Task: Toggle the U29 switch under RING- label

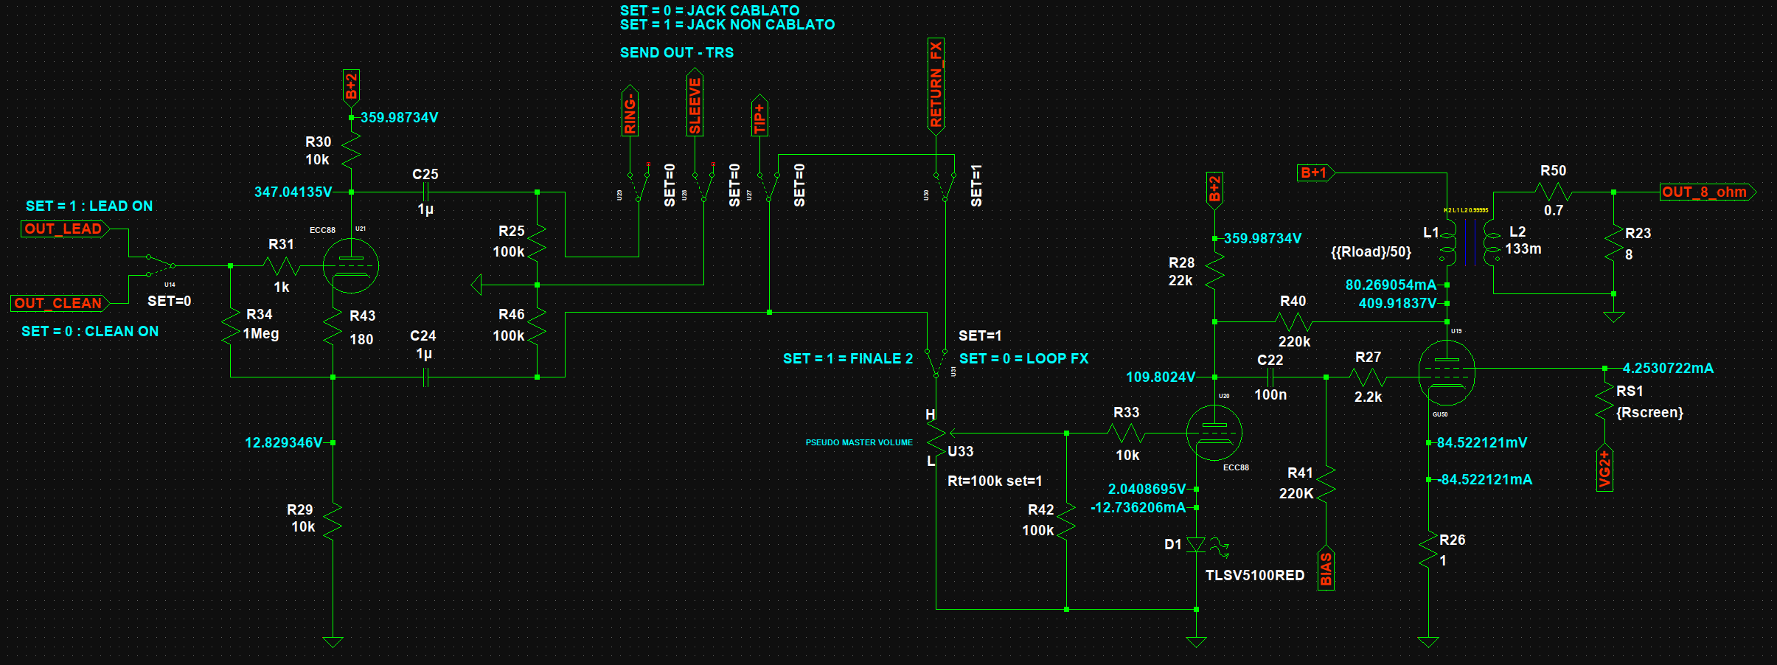Action: tap(639, 186)
